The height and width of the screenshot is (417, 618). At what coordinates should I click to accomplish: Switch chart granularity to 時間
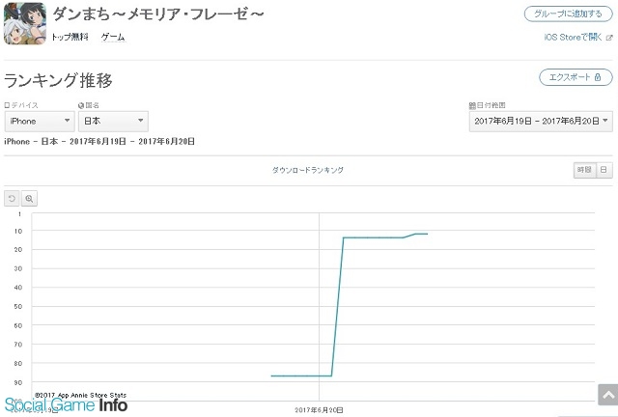(584, 170)
